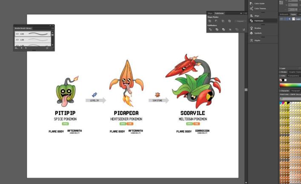The width and height of the screenshot is (301, 184).
Task: Click the MELTDOWN POKEMON subtitle text
Action: 193,119
